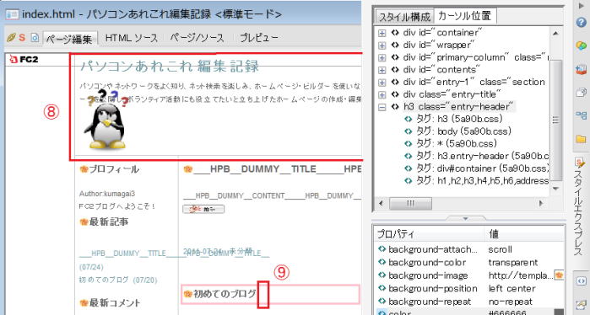This screenshot has width=590, height=315.
Task: Switch to the プレビュー tab
Action: (x=259, y=38)
